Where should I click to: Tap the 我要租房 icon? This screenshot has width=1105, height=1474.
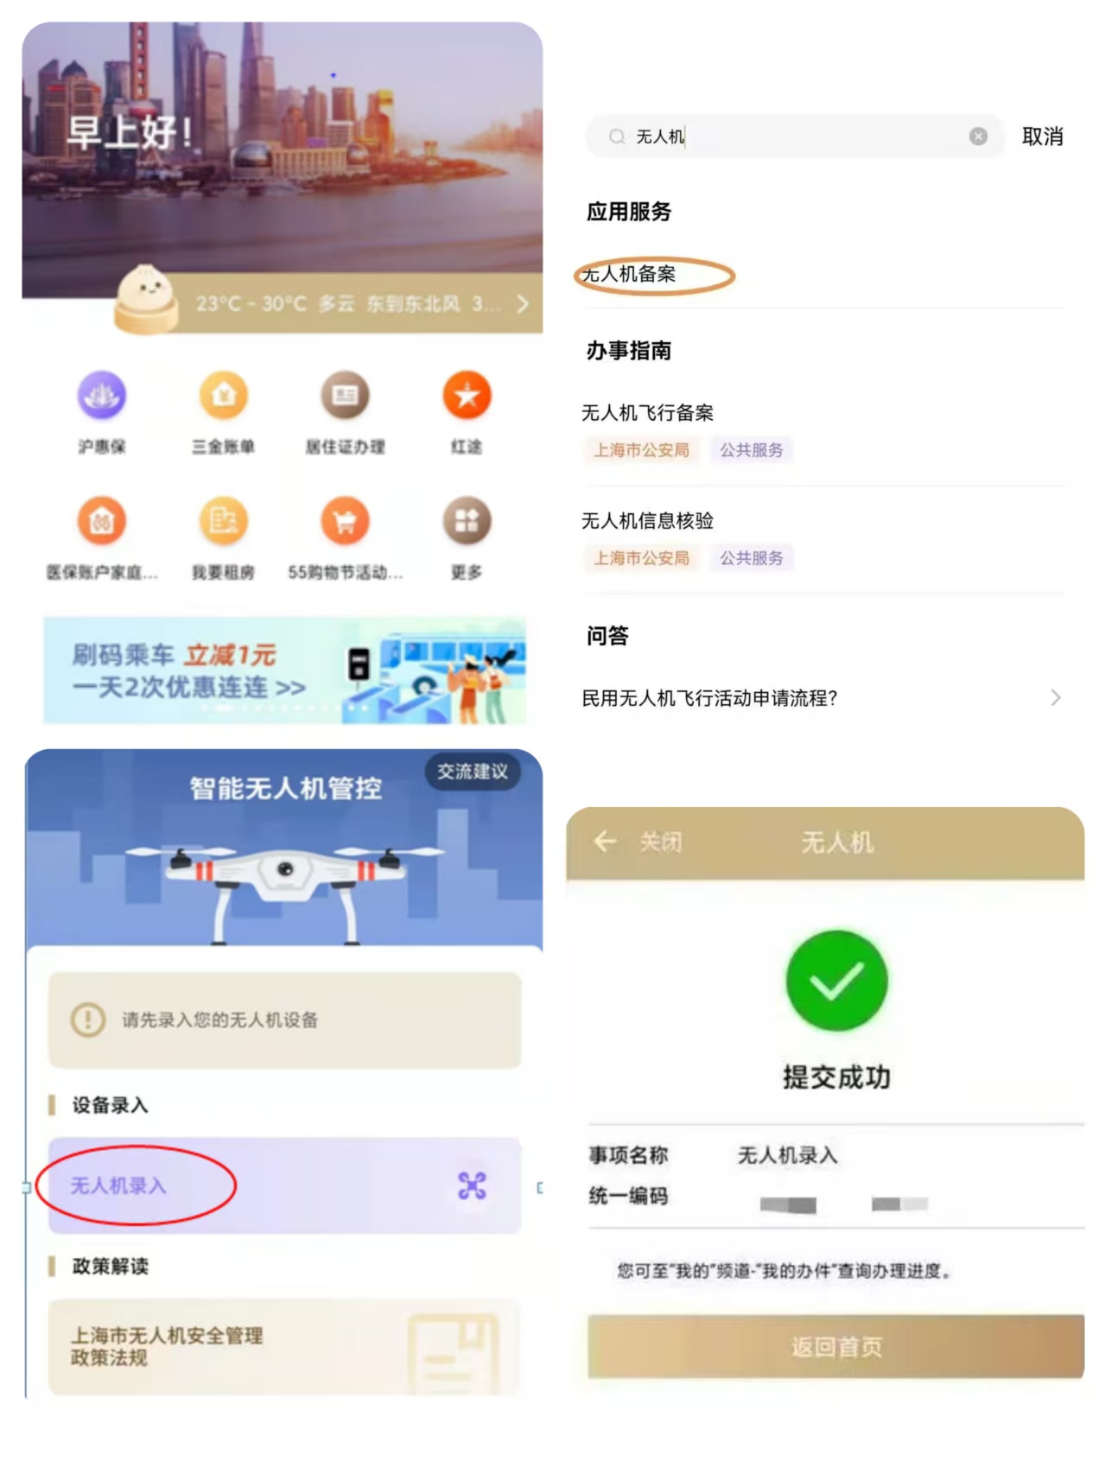tap(224, 521)
